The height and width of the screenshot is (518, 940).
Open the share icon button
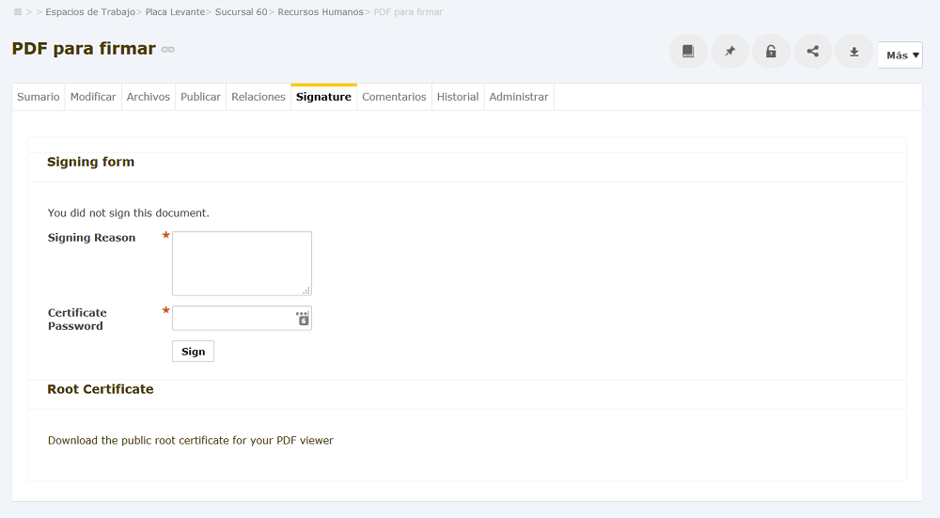tap(812, 52)
